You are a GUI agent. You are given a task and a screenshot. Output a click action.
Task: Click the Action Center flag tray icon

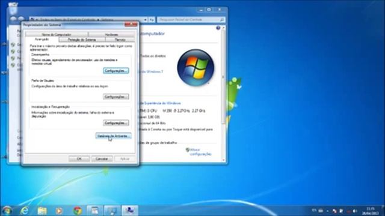pos(341,211)
